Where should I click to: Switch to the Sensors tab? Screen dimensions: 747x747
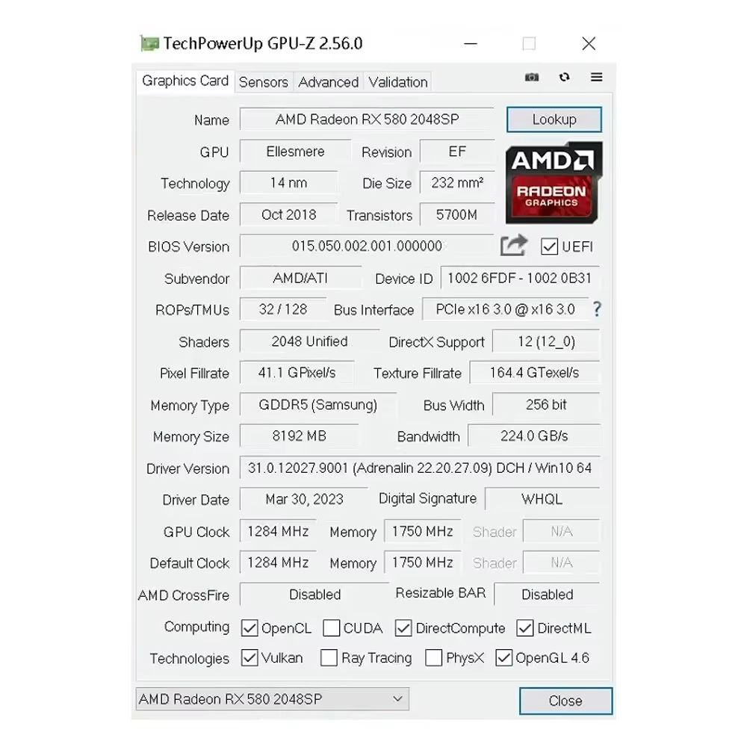pyautogui.click(x=264, y=81)
